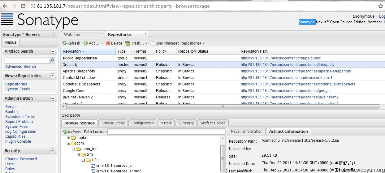This screenshot has height=173, width=385.
Task: Open User Managed Repositories dropdown
Action: [177, 43]
